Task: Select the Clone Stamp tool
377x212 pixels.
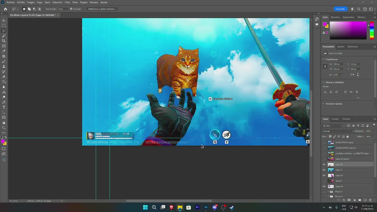Action: pos(4,67)
